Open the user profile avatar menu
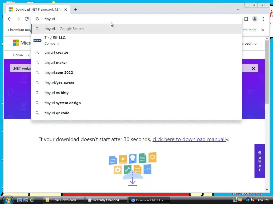Image resolution: width=273 pixels, height=204 pixels. click(255, 19)
